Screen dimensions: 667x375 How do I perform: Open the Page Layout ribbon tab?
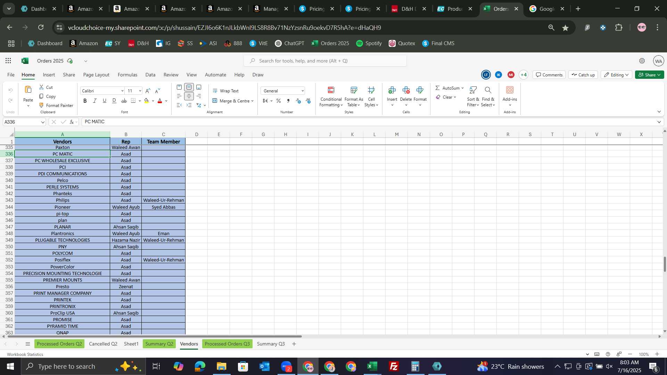[x=96, y=75]
